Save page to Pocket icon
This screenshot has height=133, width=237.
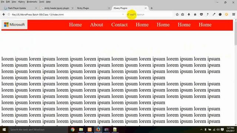201,14
